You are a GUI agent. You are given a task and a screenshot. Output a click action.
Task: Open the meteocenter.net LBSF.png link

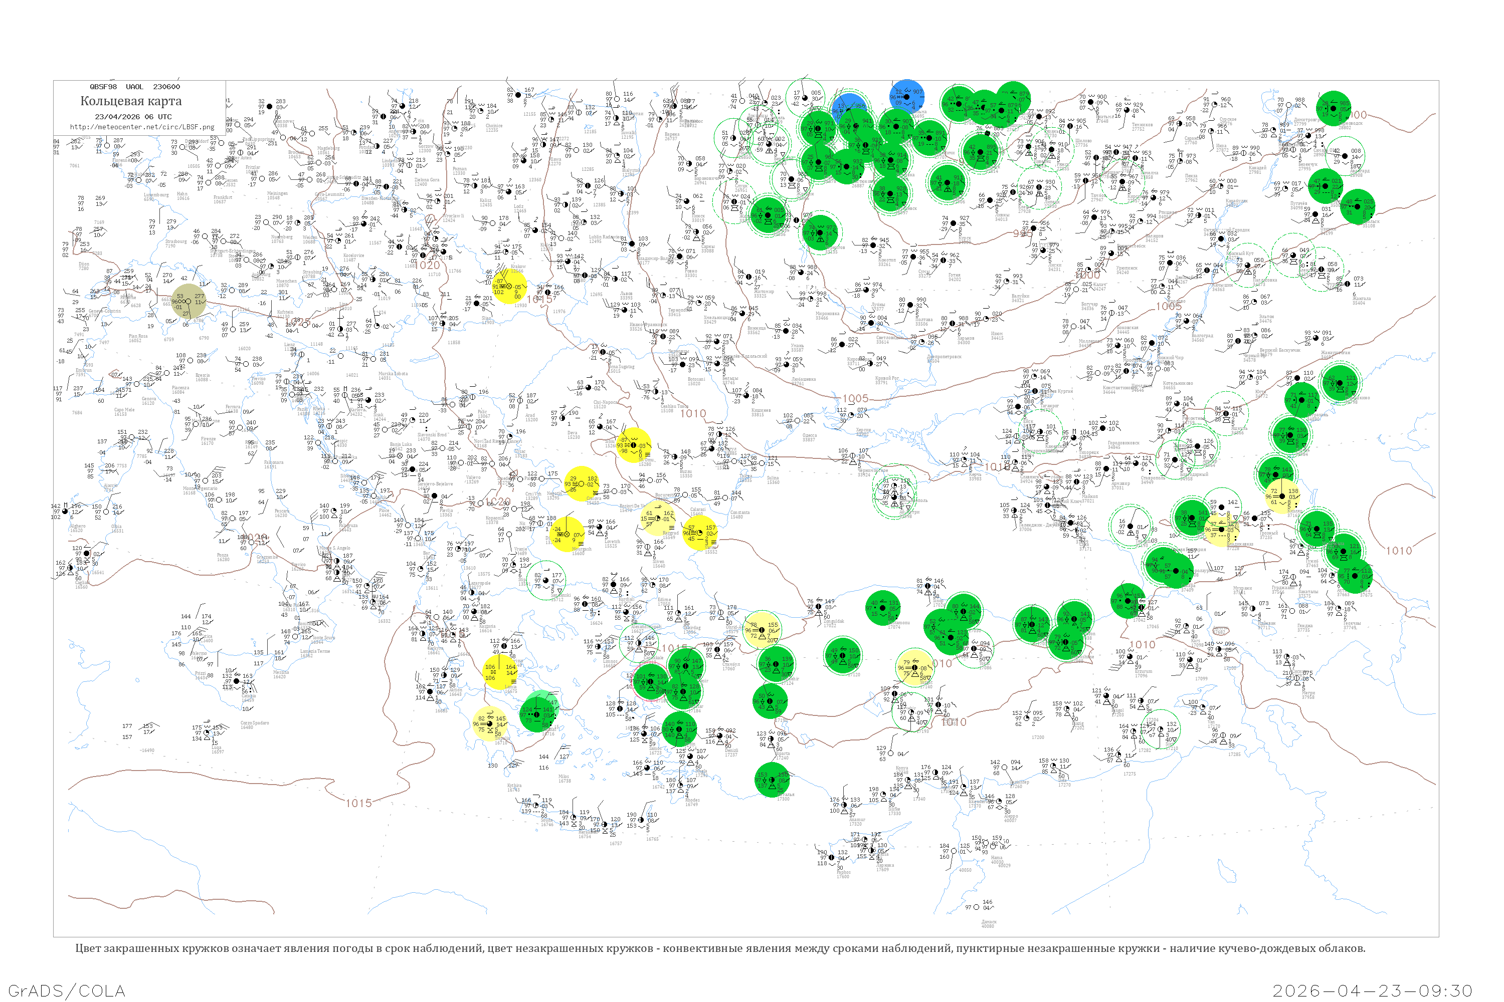coord(141,127)
